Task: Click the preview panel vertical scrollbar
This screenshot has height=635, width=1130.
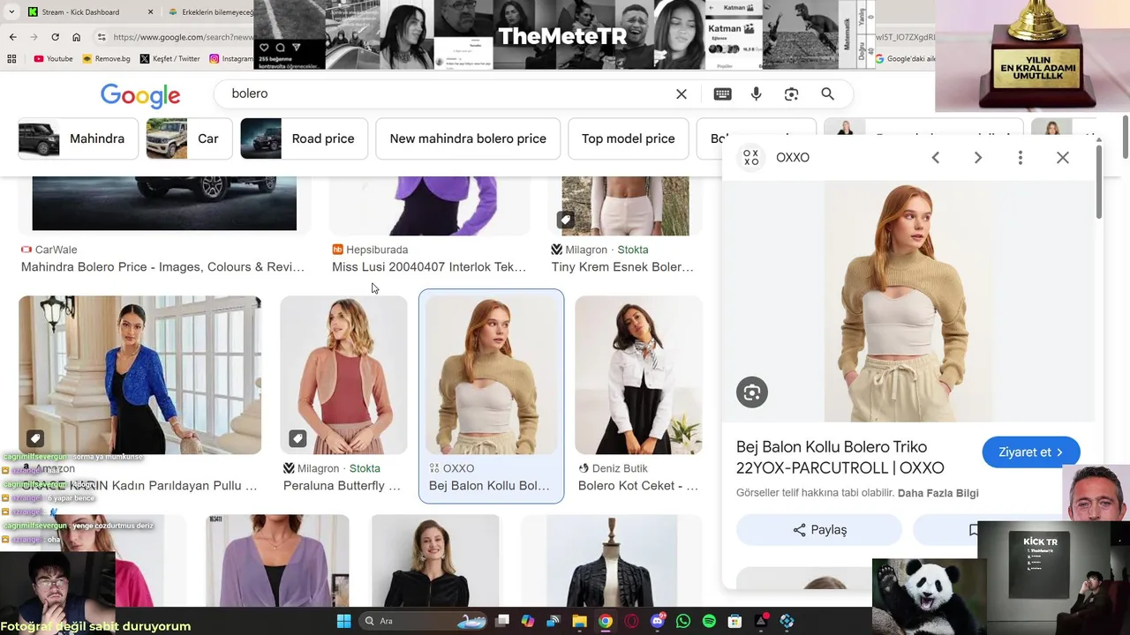Action: 1099,183
